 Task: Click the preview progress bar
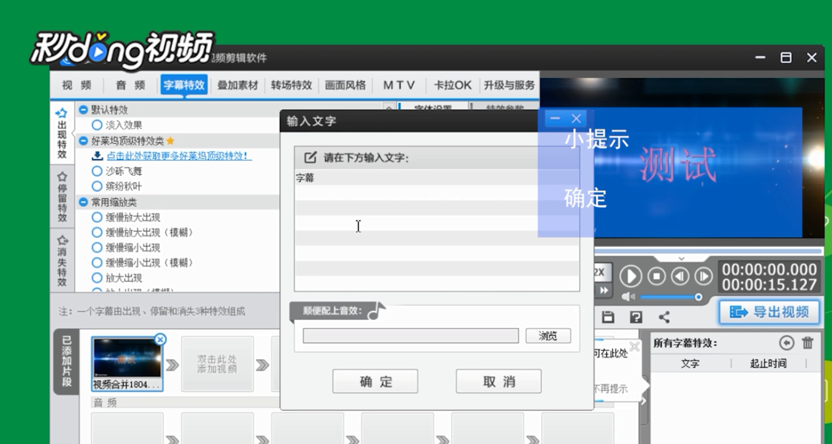[709, 251]
